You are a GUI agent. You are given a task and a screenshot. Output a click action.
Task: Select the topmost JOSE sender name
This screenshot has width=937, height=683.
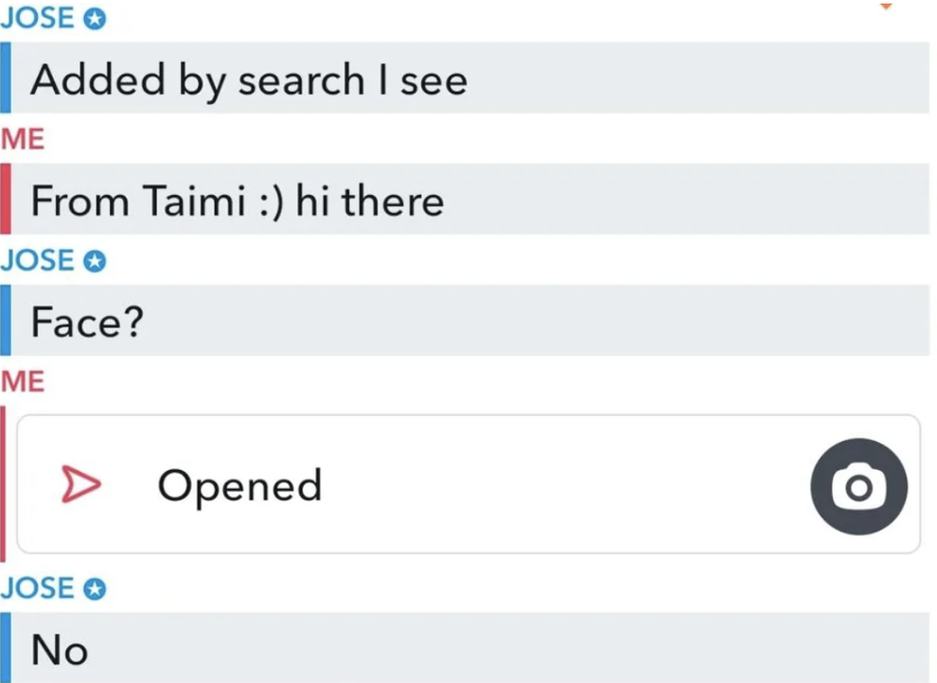pyautogui.click(x=40, y=17)
